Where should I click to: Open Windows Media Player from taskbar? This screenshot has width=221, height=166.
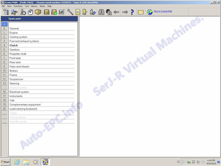coord(36,162)
